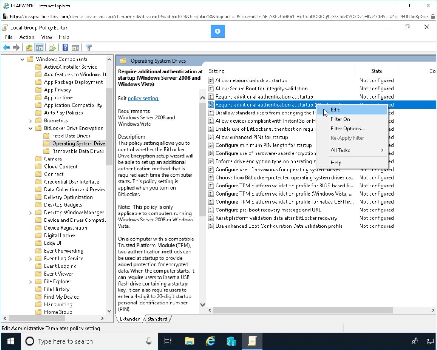Collapse the BitLocker Drive Encryption node
Screen dimensions: 437x350
coord(30,129)
